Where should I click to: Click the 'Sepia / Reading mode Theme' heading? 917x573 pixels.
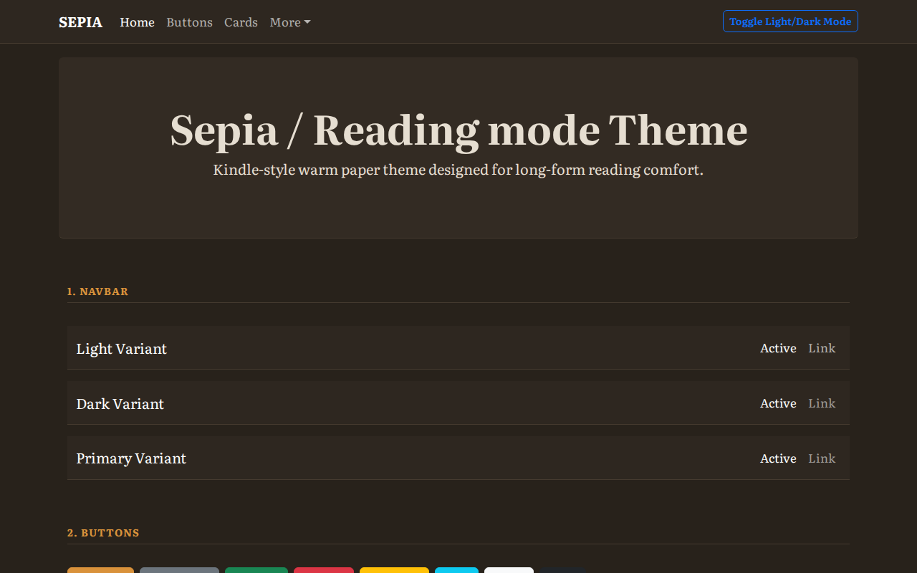point(458,130)
